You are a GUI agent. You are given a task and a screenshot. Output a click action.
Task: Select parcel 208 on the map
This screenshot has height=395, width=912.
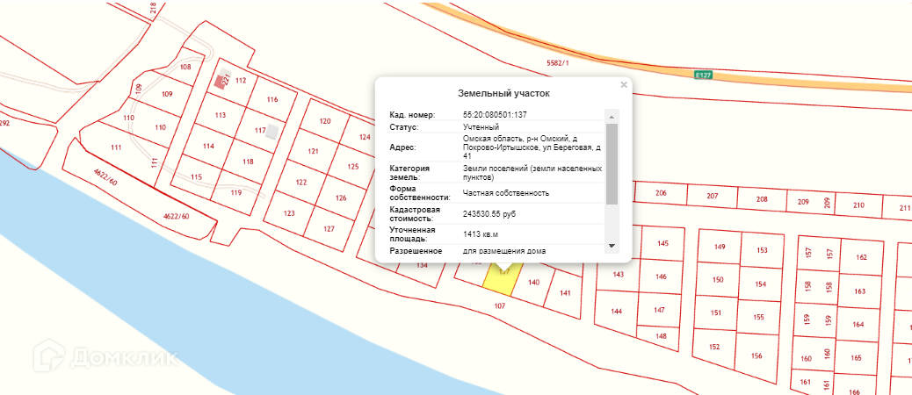point(762,199)
